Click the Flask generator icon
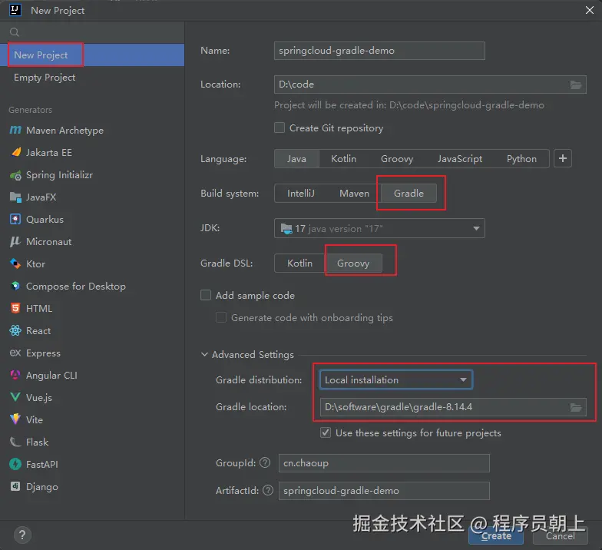Screen dimensions: 602x550 [15, 442]
